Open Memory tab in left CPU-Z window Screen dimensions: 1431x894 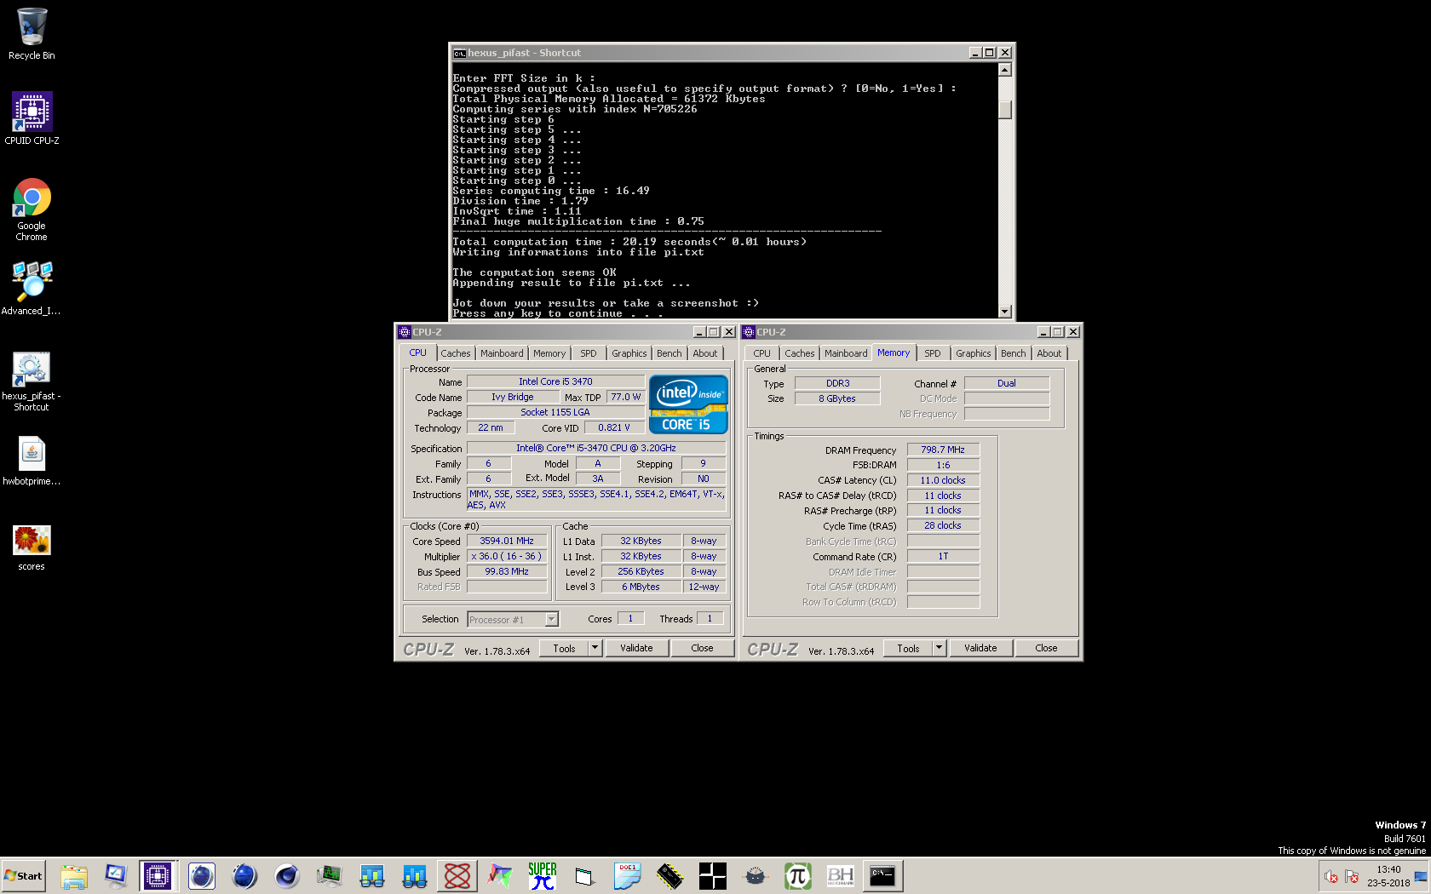549,353
